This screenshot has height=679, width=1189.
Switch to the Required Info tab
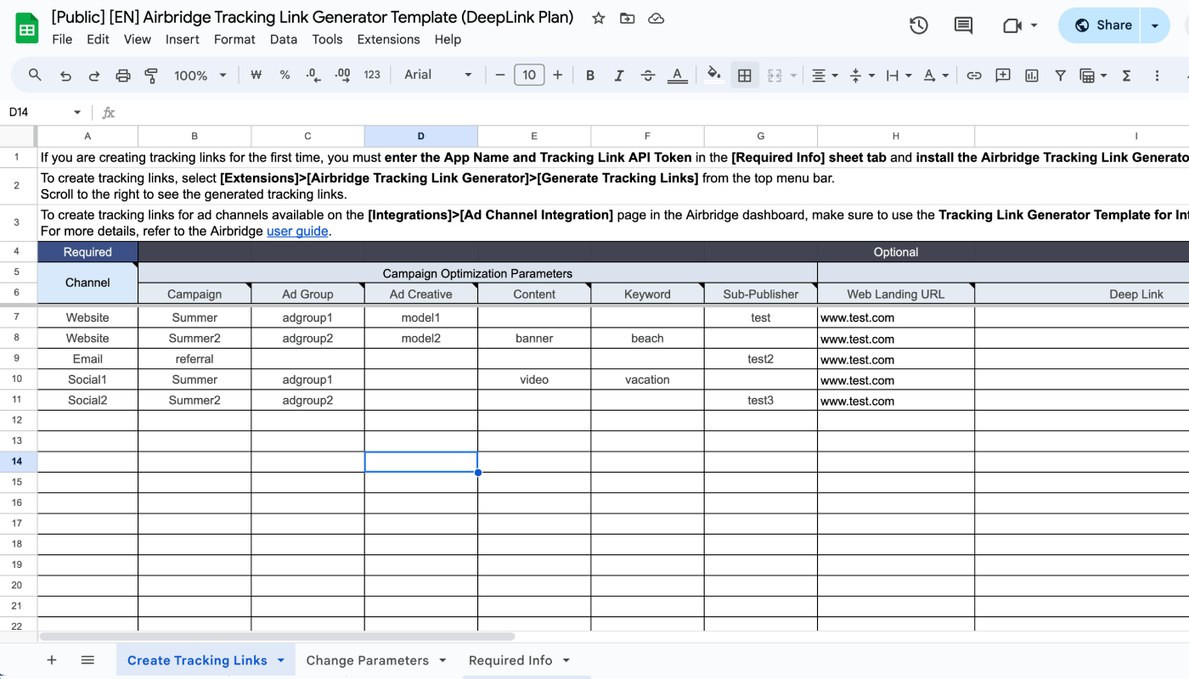(x=510, y=660)
